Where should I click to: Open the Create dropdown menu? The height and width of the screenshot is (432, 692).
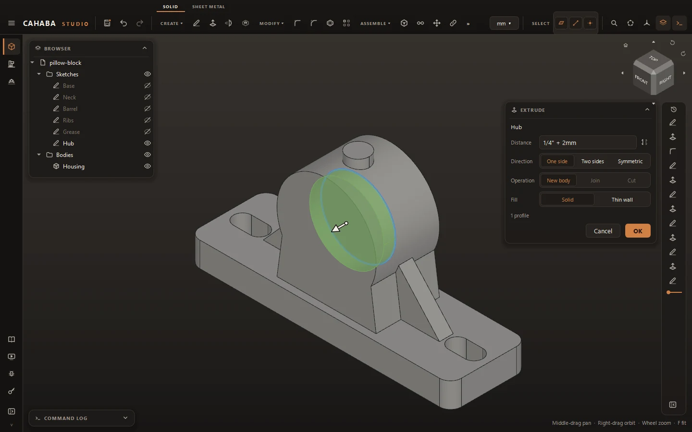coord(172,23)
